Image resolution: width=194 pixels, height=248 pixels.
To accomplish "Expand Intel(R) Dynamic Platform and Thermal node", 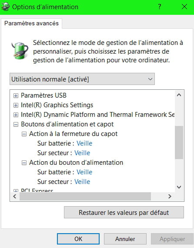I will click(x=16, y=115).
